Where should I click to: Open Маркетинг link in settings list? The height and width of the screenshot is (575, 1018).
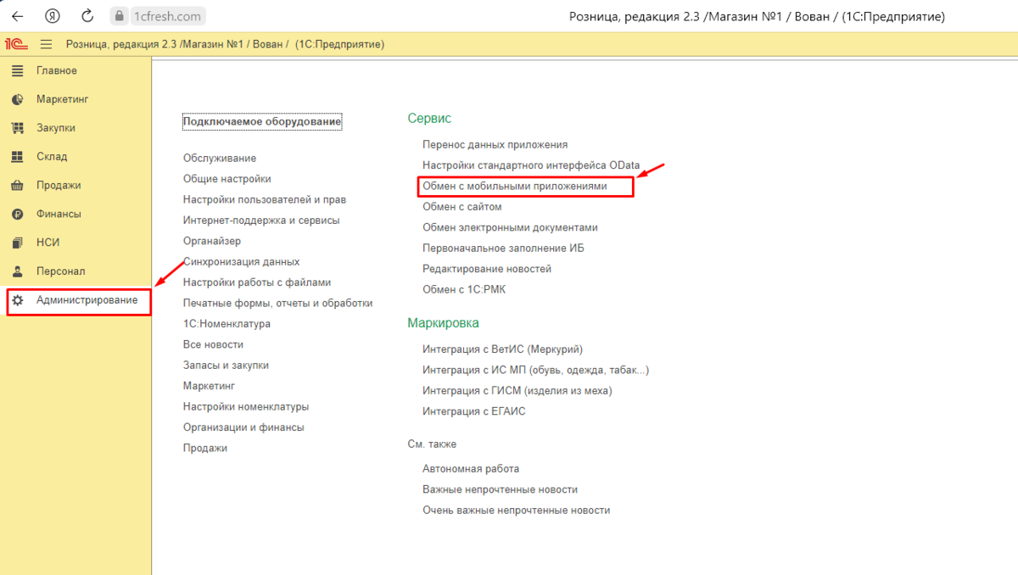pos(209,386)
